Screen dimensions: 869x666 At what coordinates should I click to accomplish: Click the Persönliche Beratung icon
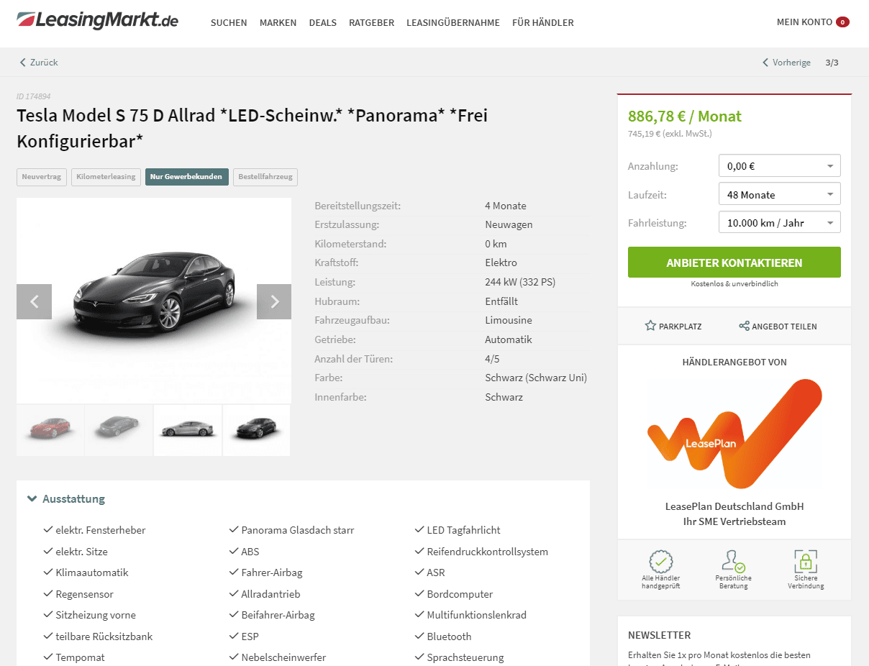pos(733,560)
